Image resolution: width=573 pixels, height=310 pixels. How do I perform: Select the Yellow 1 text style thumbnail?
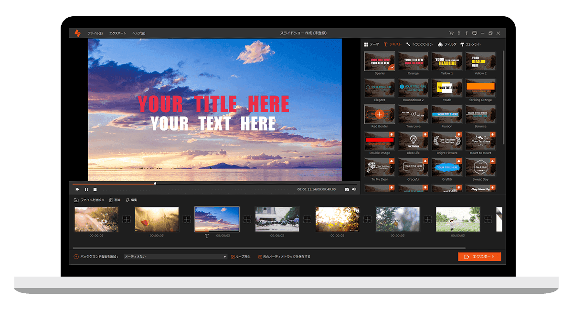[447, 62]
